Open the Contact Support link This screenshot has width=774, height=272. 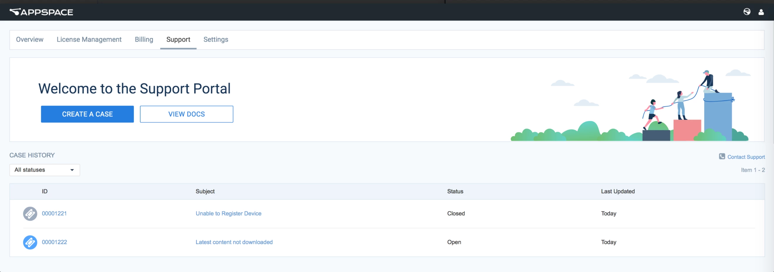(x=746, y=157)
